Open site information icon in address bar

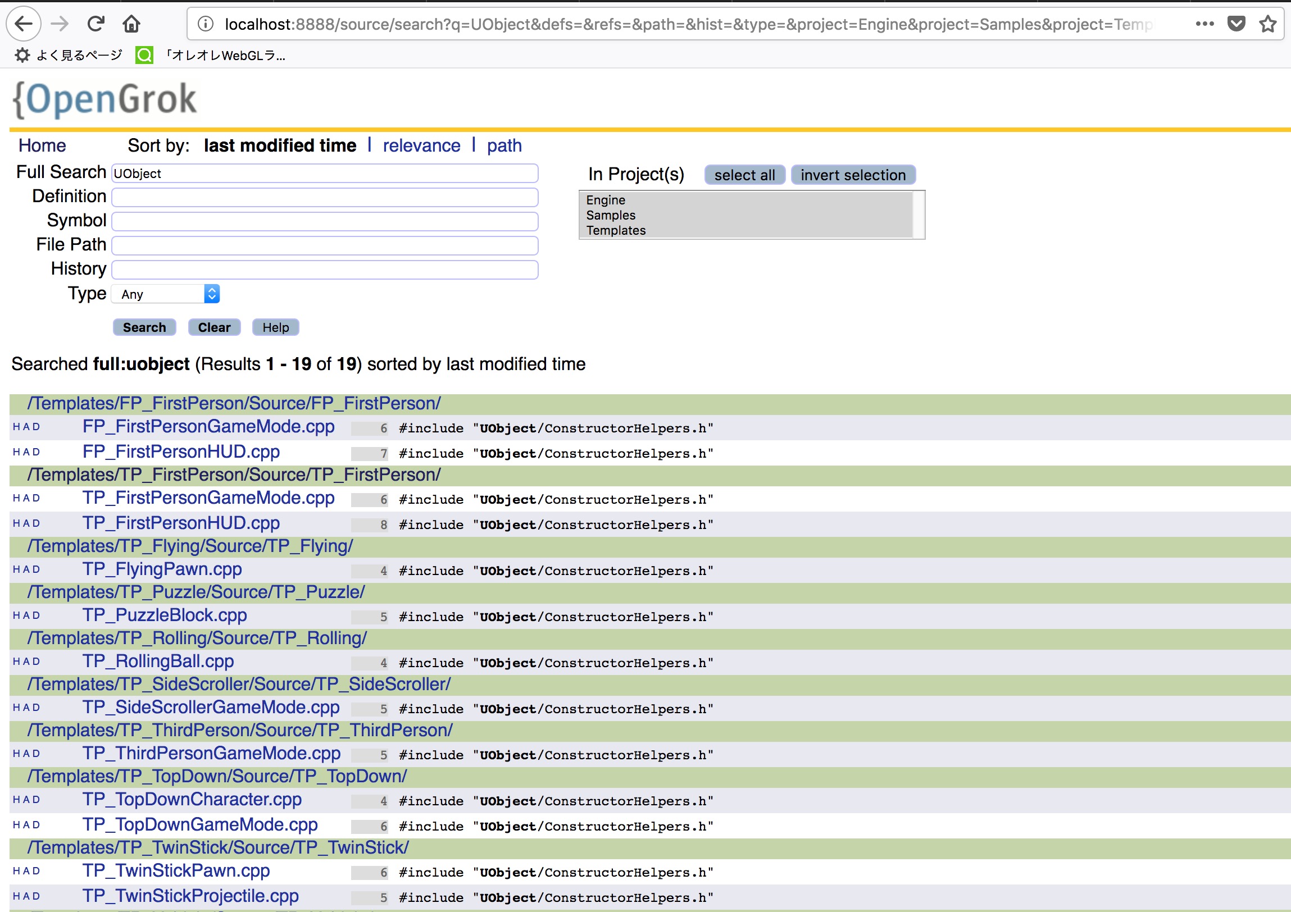[206, 24]
